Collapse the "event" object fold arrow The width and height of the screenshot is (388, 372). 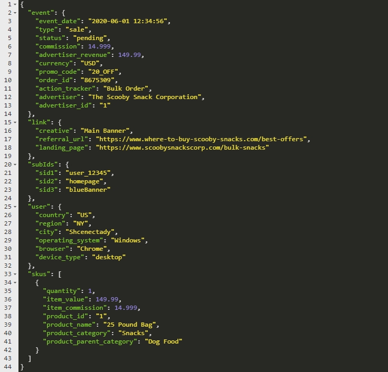(15, 13)
